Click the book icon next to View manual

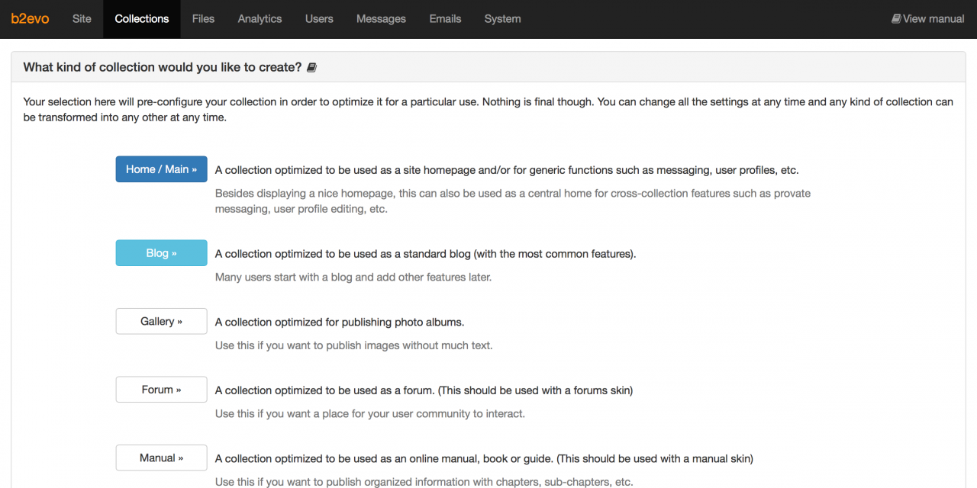[x=896, y=19]
